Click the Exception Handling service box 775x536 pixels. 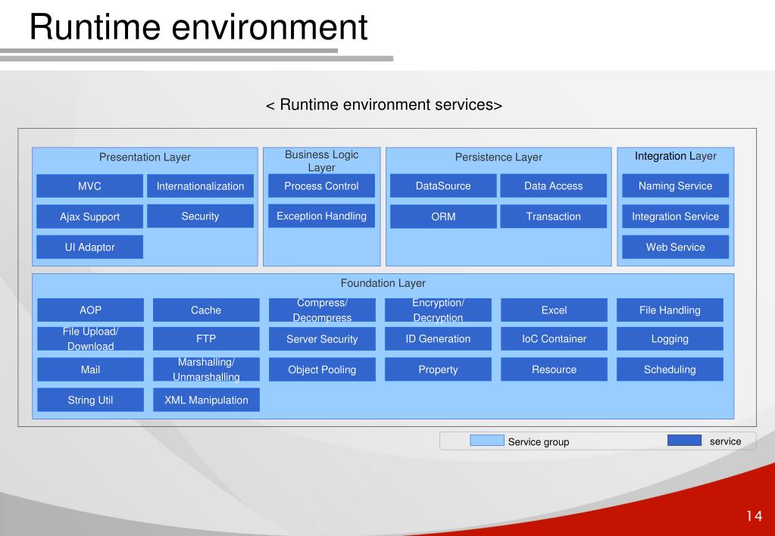pos(321,216)
